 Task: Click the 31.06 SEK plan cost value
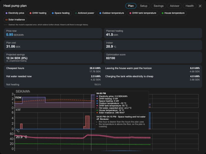(x=13, y=46)
